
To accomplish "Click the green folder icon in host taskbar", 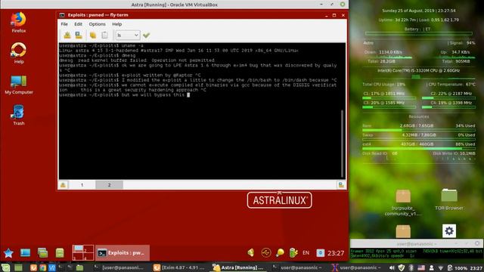I will 79,267.
